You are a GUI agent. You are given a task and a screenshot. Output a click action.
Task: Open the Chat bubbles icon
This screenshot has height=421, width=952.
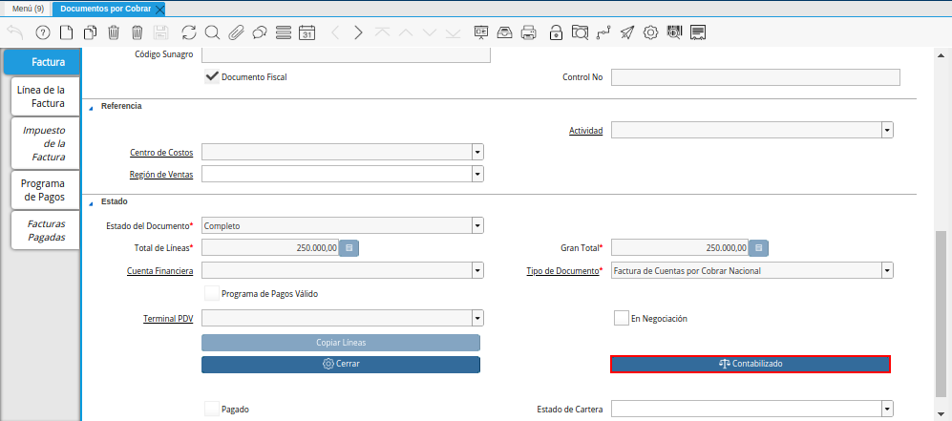coord(259,32)
